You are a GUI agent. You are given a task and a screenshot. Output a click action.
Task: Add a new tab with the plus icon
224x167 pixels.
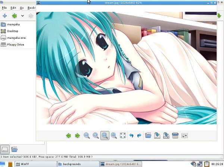[x=5, y=16]
